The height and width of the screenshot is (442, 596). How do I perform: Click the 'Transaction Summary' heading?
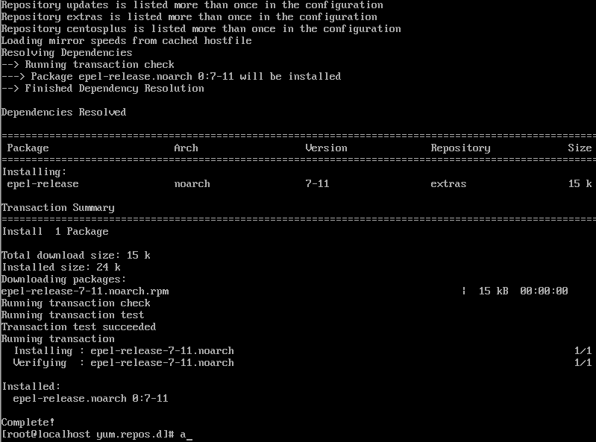57,208
